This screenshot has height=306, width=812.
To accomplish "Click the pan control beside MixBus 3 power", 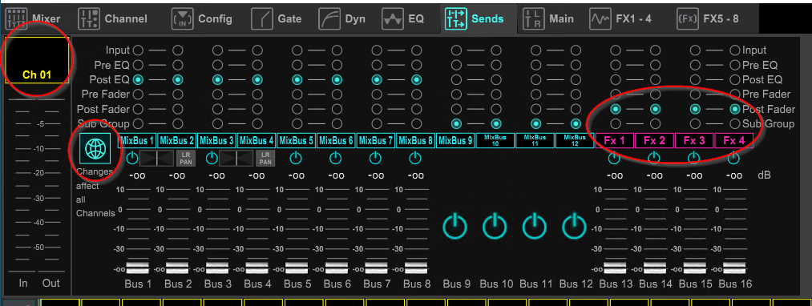I will click(237, 158).
